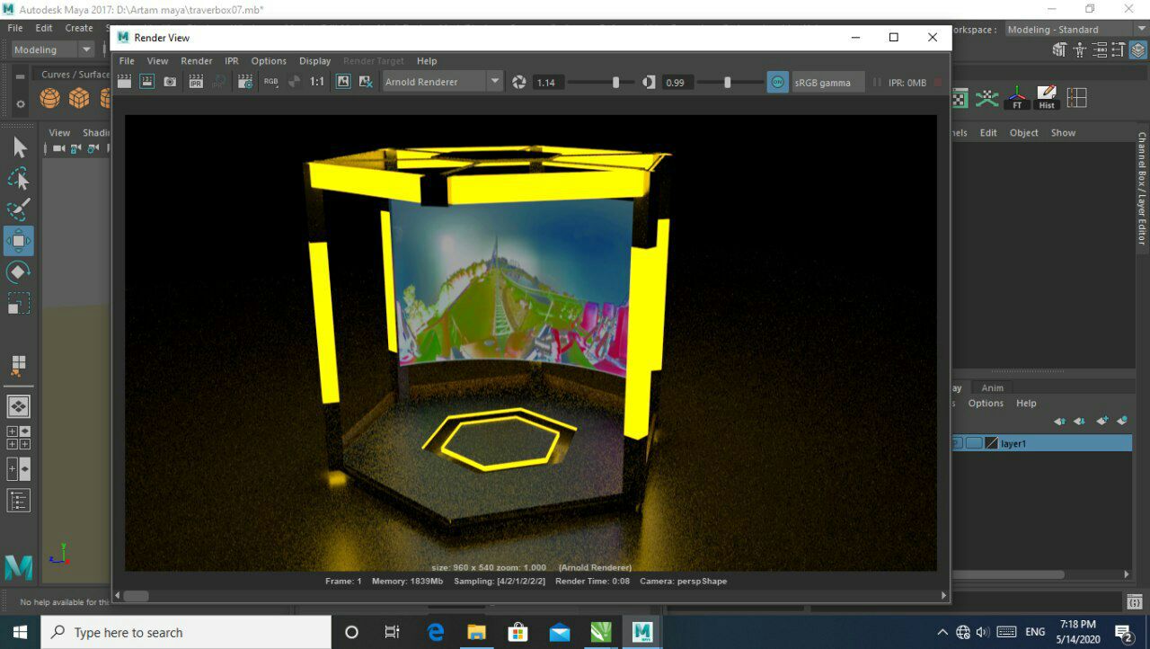
Task: Create new empty layer in Layer Editor
Action: [x=1102, y=422]
